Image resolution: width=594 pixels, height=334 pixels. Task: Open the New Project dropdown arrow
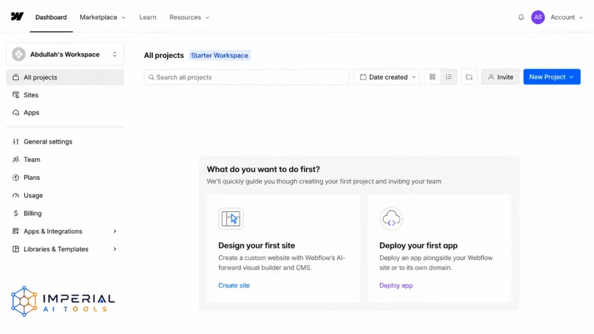click(x=571, y=77)
